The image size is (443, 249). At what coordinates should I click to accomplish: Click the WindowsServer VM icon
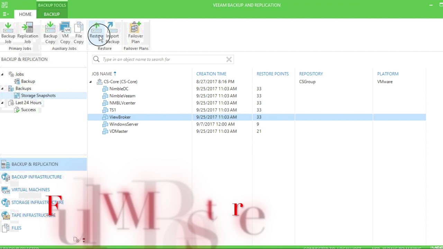pyautogui.click(x=105, y=124)
